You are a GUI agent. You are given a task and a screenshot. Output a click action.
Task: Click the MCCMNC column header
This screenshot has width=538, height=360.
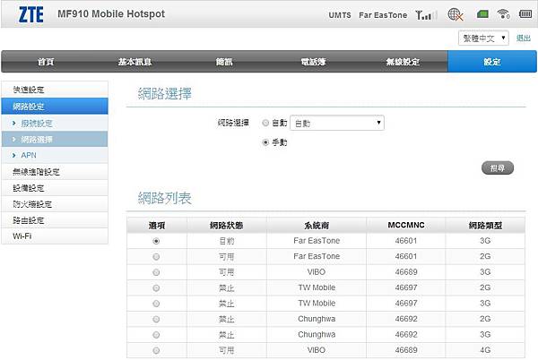tap(406, 225)
